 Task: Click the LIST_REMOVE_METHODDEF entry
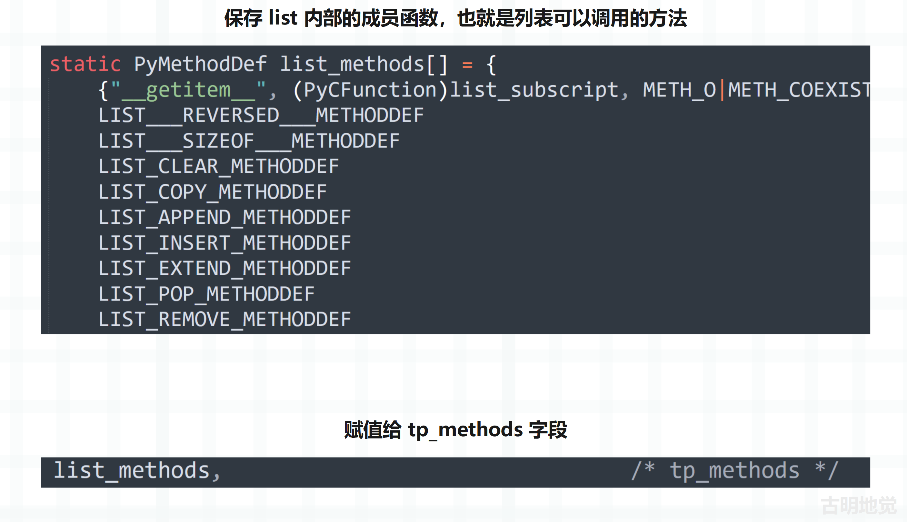click(x=225, y=320)
